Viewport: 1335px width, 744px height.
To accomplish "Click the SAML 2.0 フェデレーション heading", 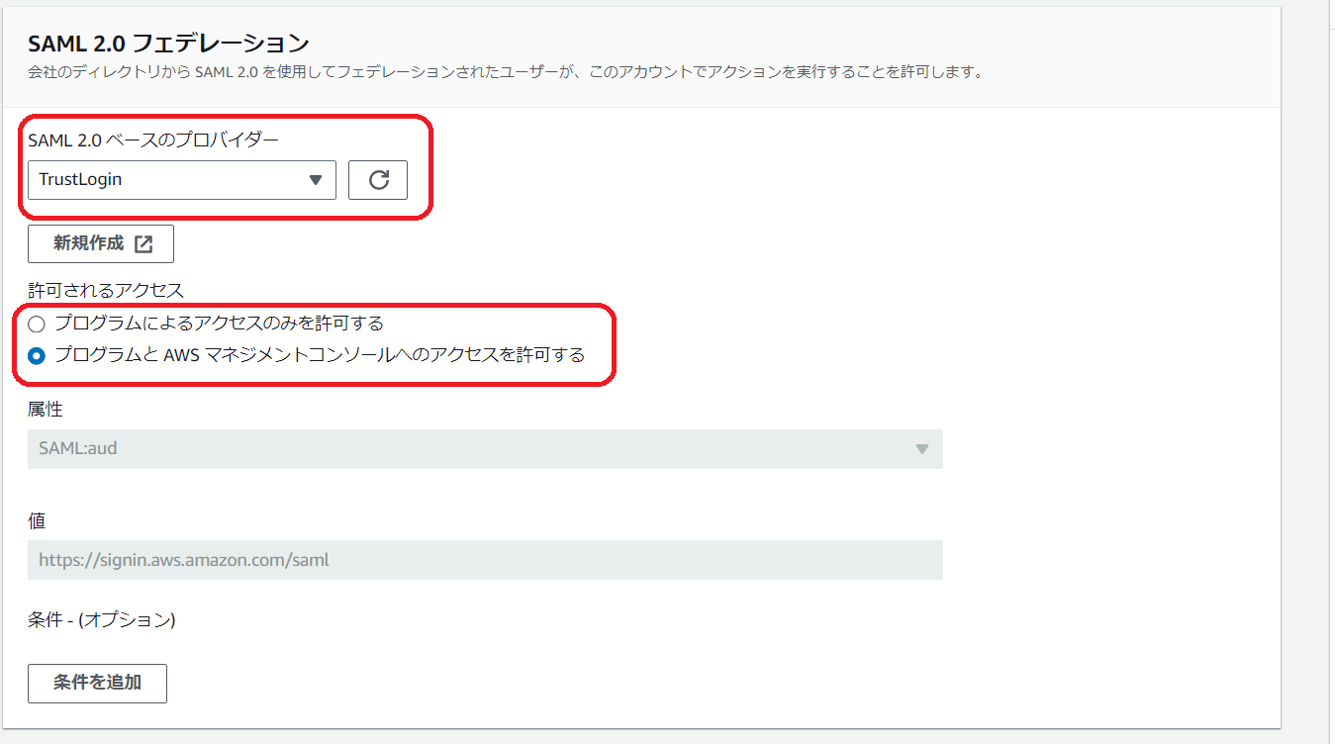I will 169,44.
